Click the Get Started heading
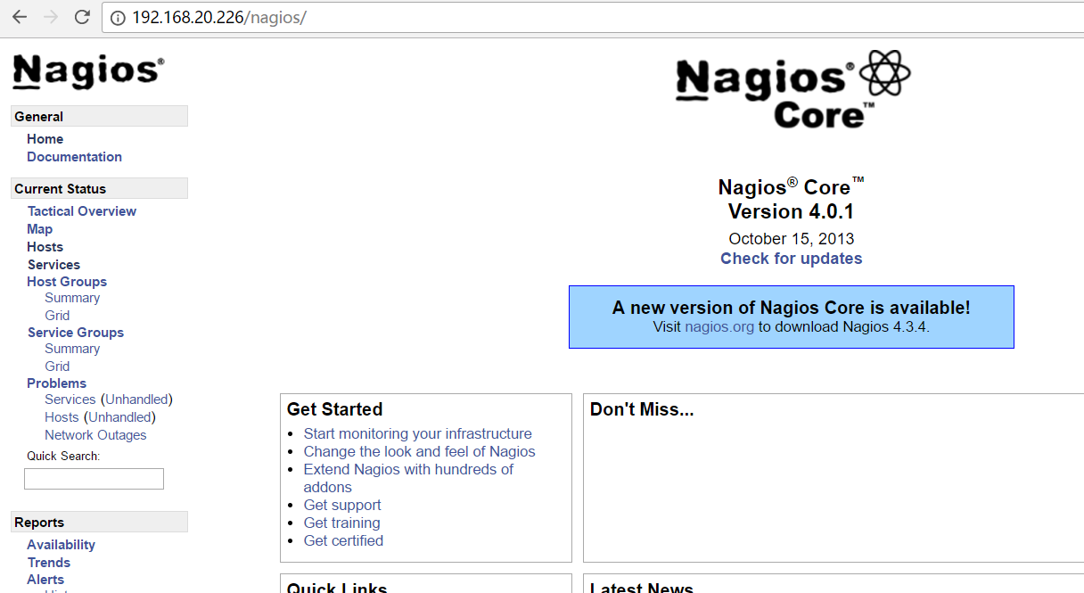The image size is (1084, 593). pyautogui.click(x=334, y=409)
